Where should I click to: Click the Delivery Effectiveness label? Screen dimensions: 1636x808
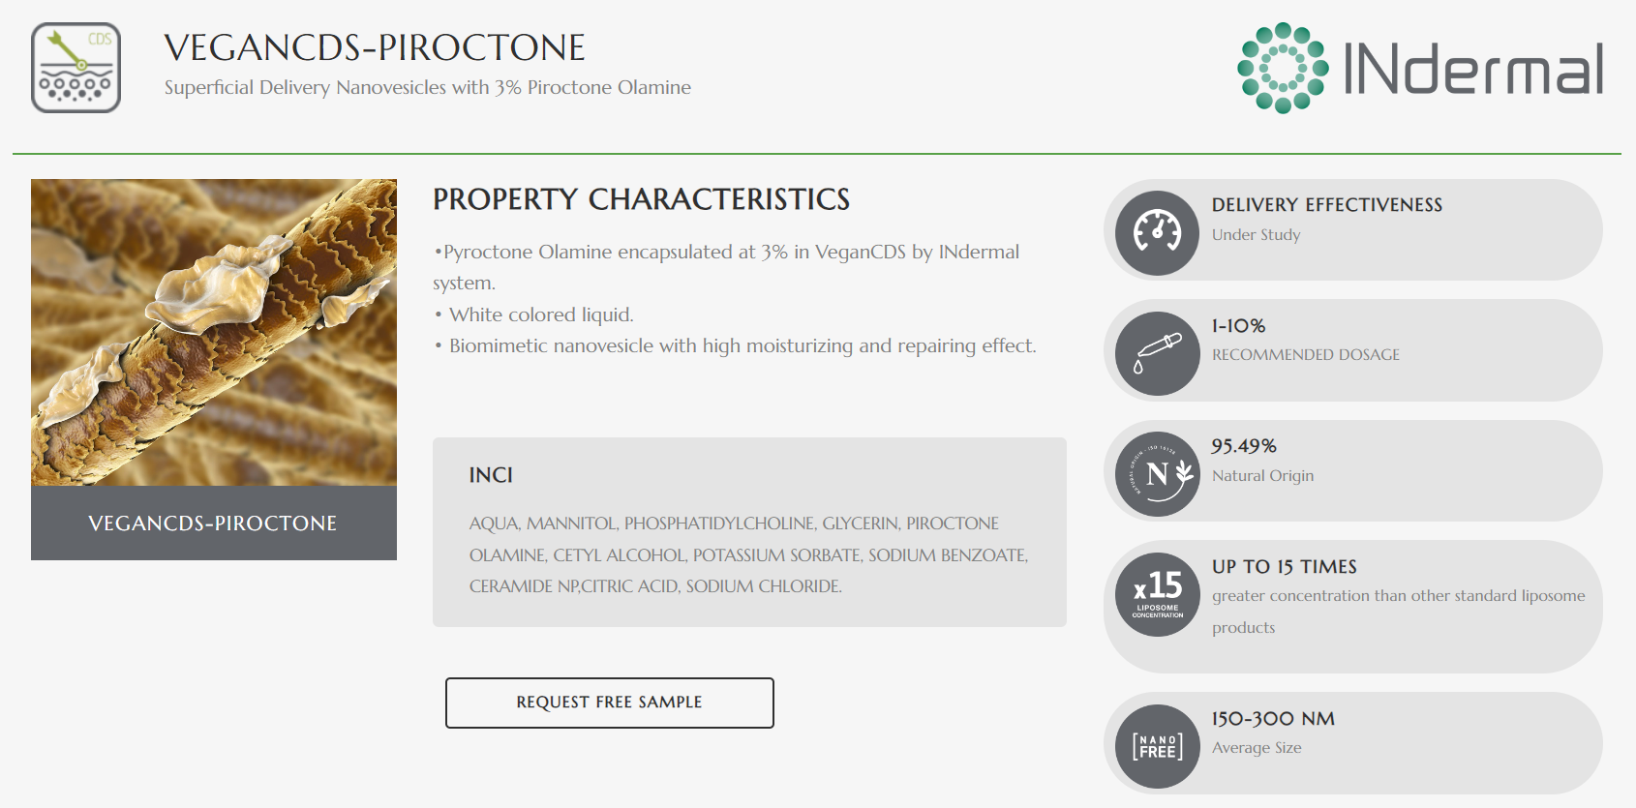(x=1326, y=205)
